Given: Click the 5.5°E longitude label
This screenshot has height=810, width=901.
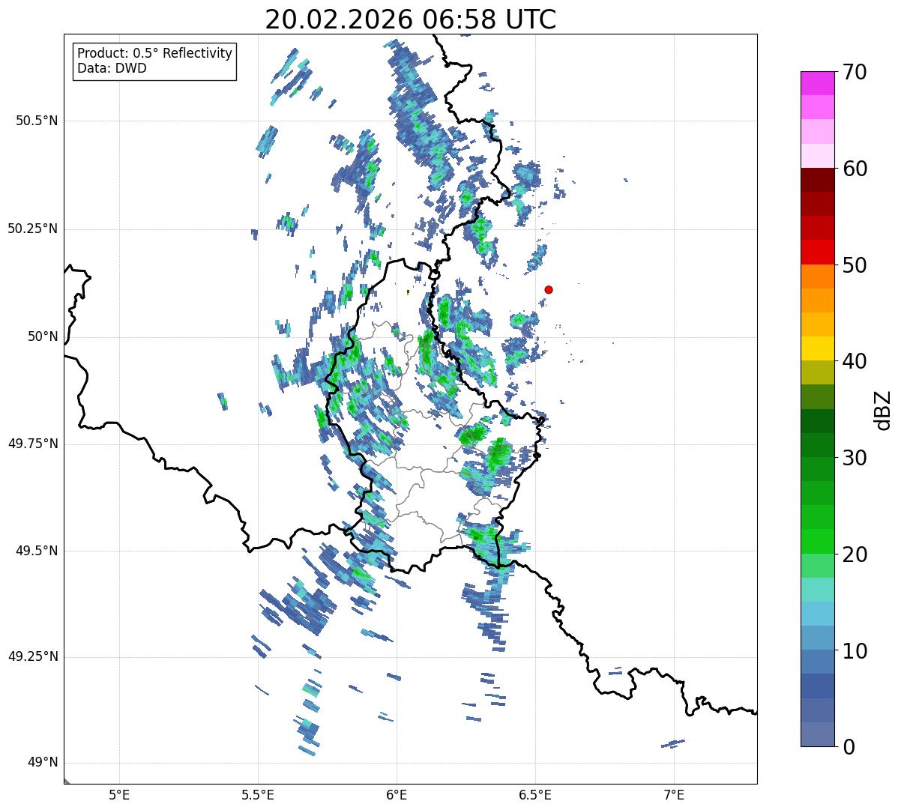Looking at the screenshot, I should click(x=258, y=794).
